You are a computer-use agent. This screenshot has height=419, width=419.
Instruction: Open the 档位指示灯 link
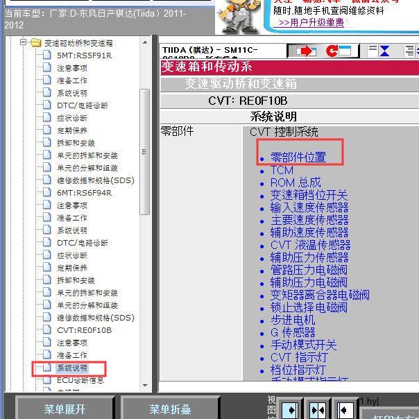click(298, 370)
